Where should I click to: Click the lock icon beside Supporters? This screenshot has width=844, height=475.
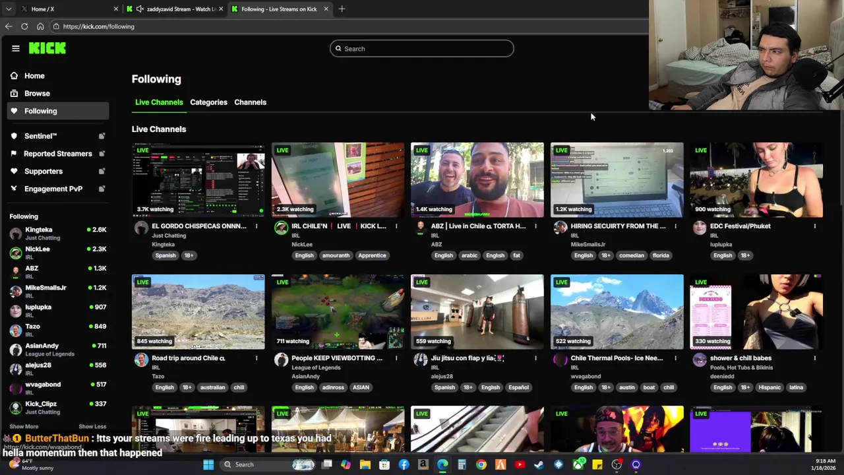click(x=102, y=172)
